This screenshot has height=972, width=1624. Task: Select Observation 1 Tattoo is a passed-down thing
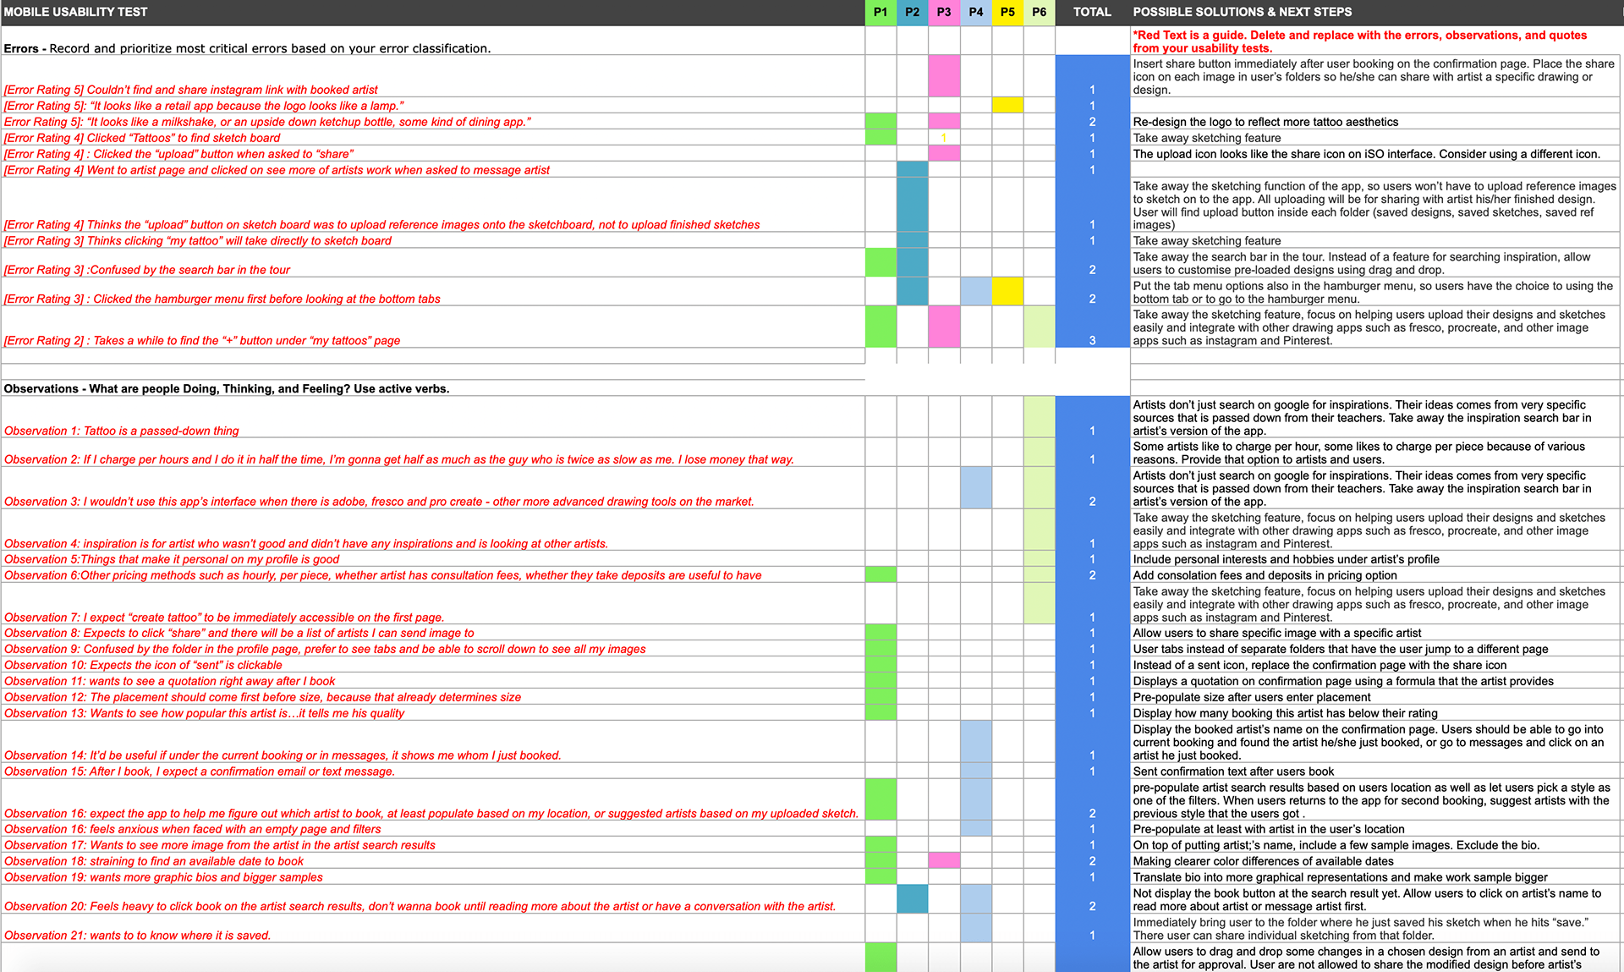point(432,417)
